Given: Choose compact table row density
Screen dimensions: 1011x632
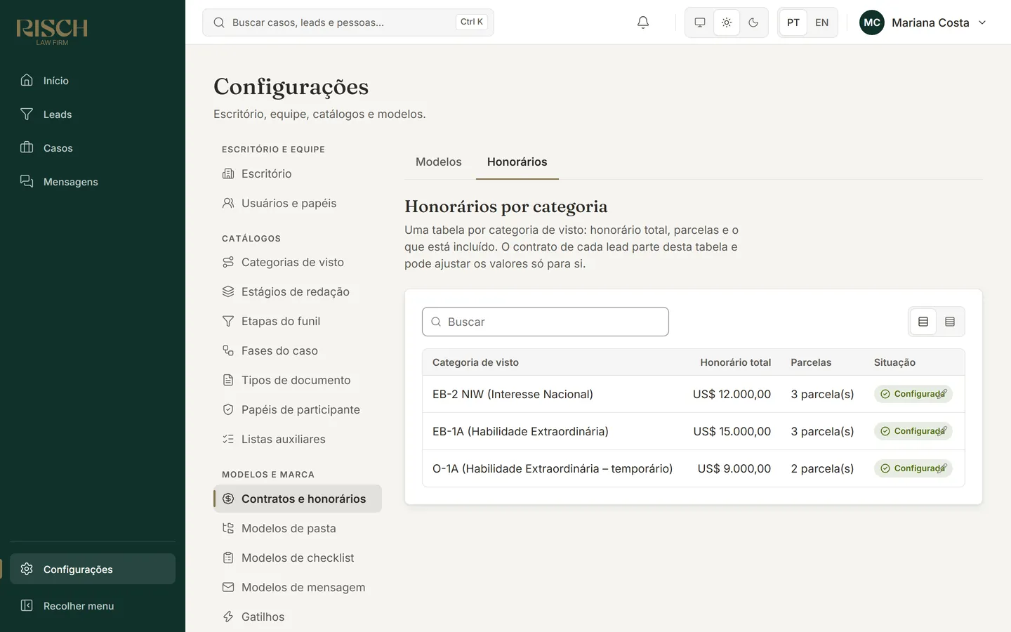Looking at the screenshot, I should click(x=950, y=322).
